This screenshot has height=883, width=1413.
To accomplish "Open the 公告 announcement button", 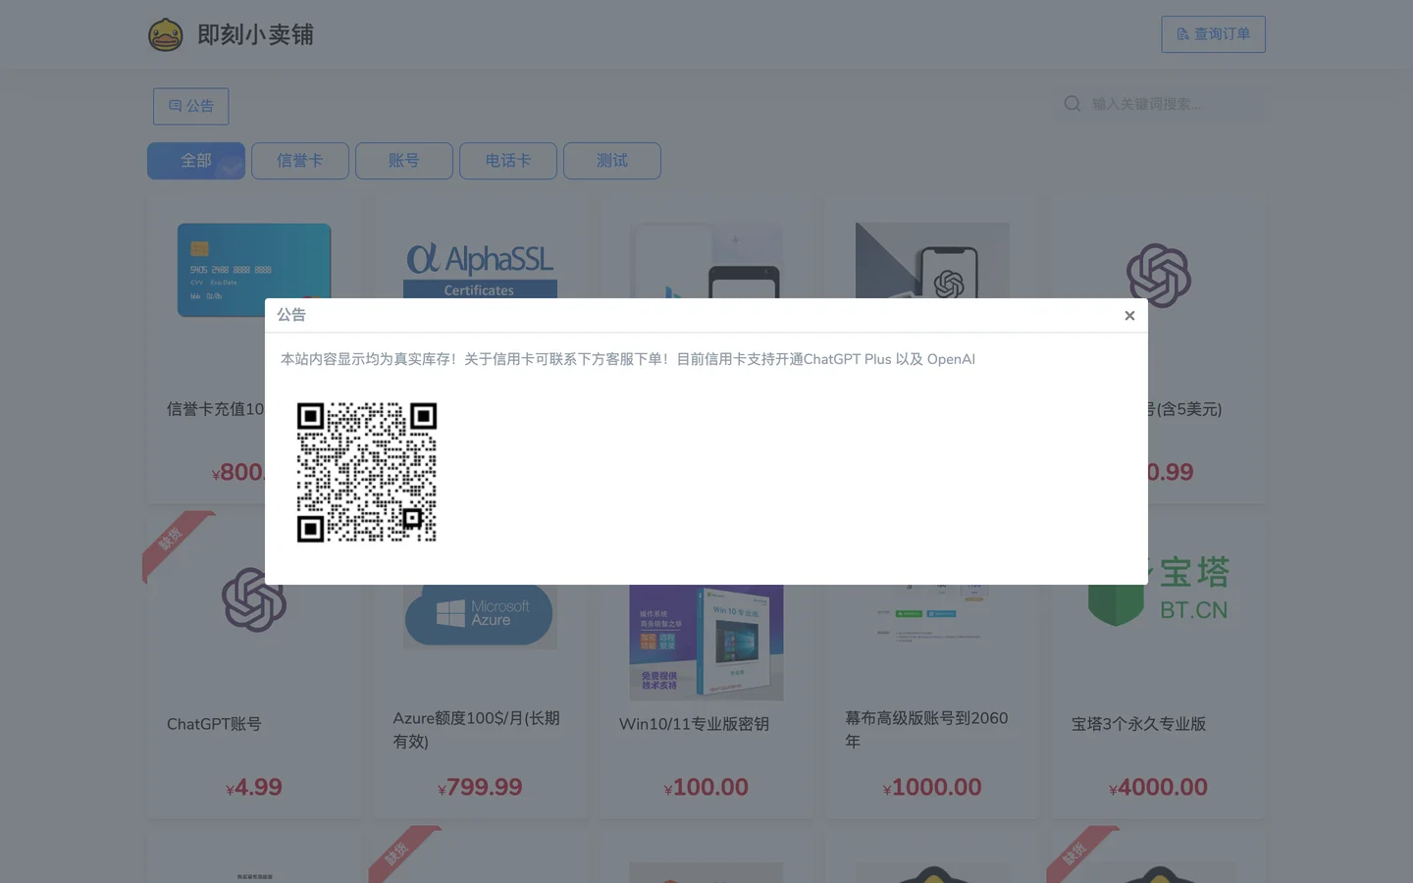I will tap(191, 106).
